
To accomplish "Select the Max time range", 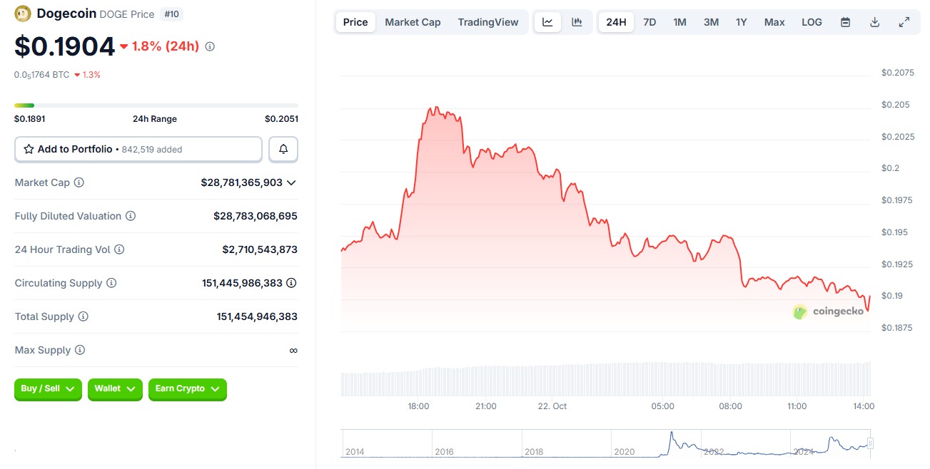I will [x=774, y=22].
